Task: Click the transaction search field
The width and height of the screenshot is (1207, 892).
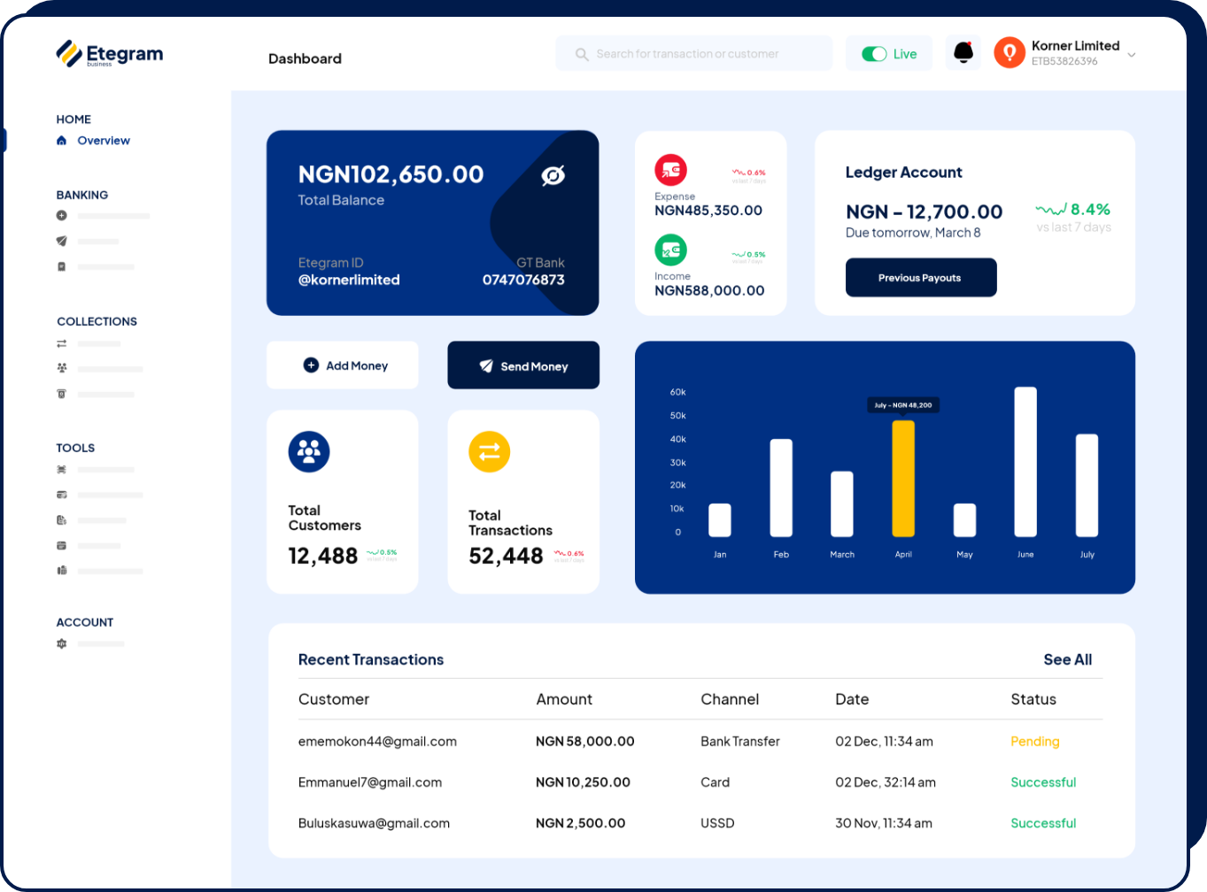Action: click(693, 53)
